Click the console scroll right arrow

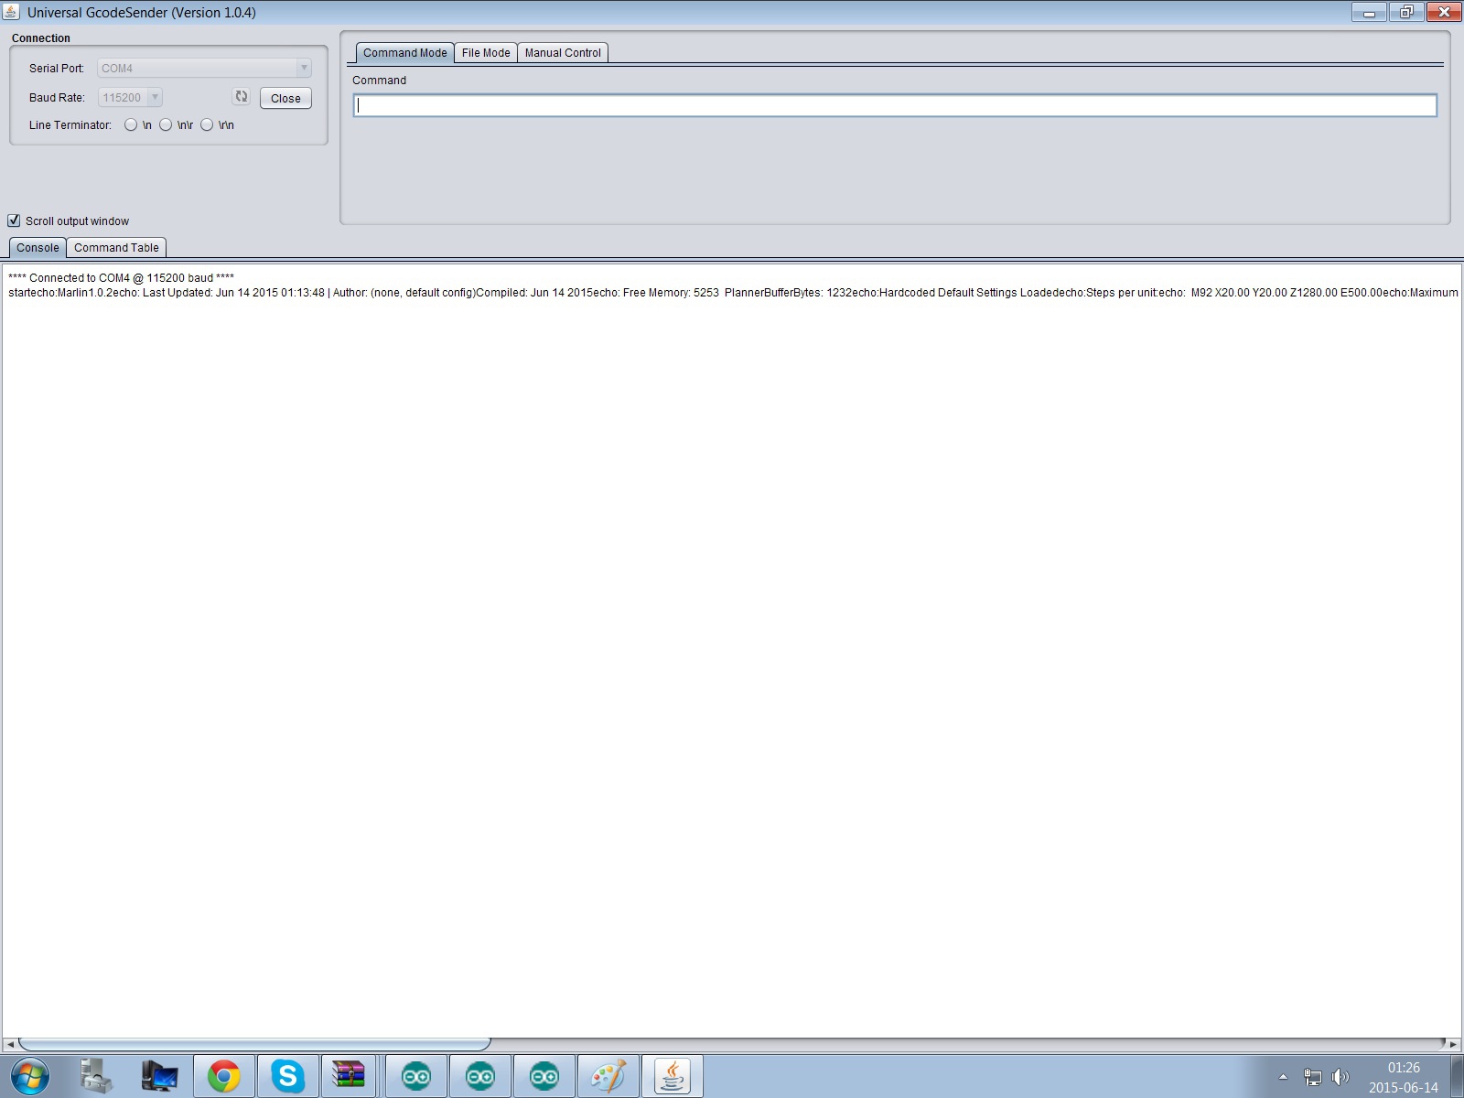tap(1453, 1044)
